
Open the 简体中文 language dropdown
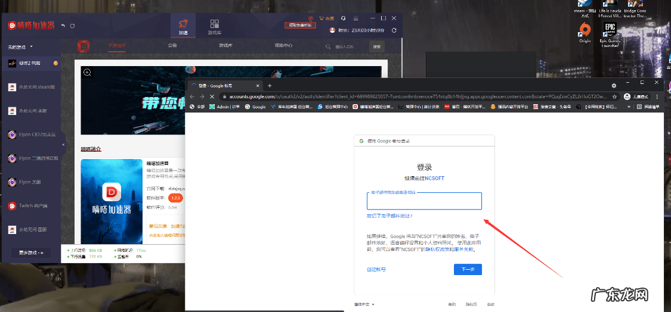click(x=364, y=304)
